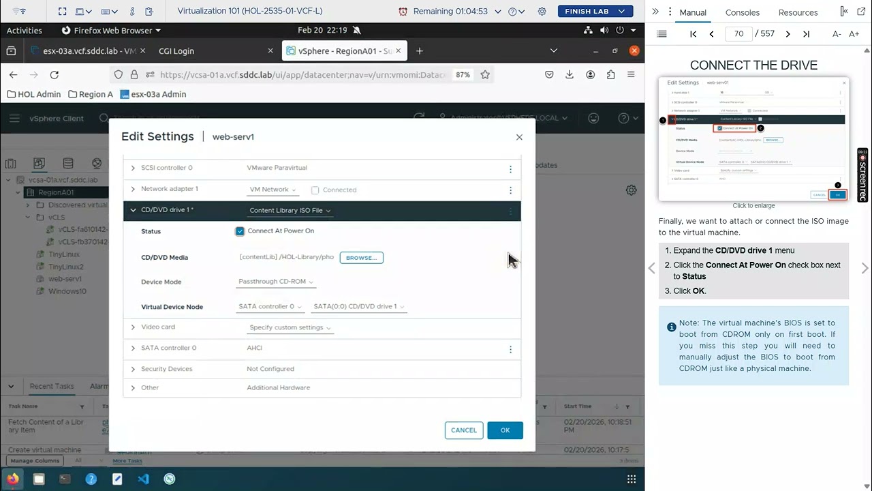This screenshot has height=491, width=872.
Task: Open the SATA controller 0 actions menu
Action: (510, 349)
